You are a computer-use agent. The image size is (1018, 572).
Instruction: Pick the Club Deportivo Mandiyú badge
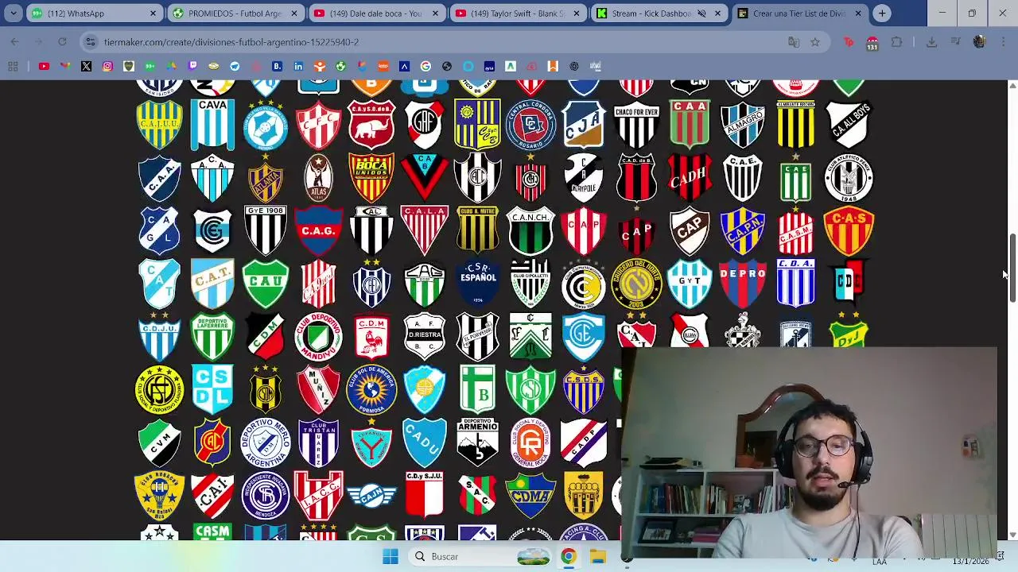(x=318, y=336)
